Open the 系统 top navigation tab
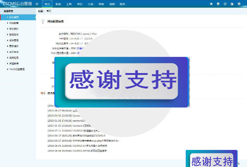 click(58, 4)
